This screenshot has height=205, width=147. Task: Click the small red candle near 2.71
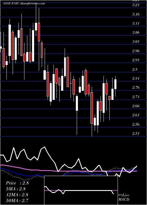109,98
